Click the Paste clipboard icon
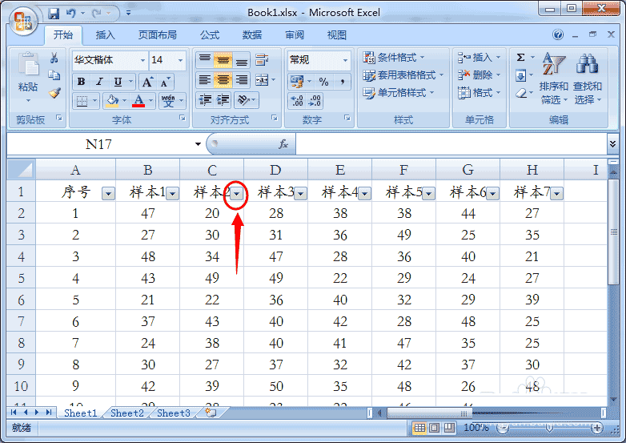Viewport: 626px width, 443px height. click(28, 65)
